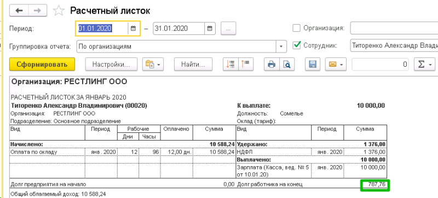Open the sum function dropdown
The image size is (438, 198).
[425, 65]
